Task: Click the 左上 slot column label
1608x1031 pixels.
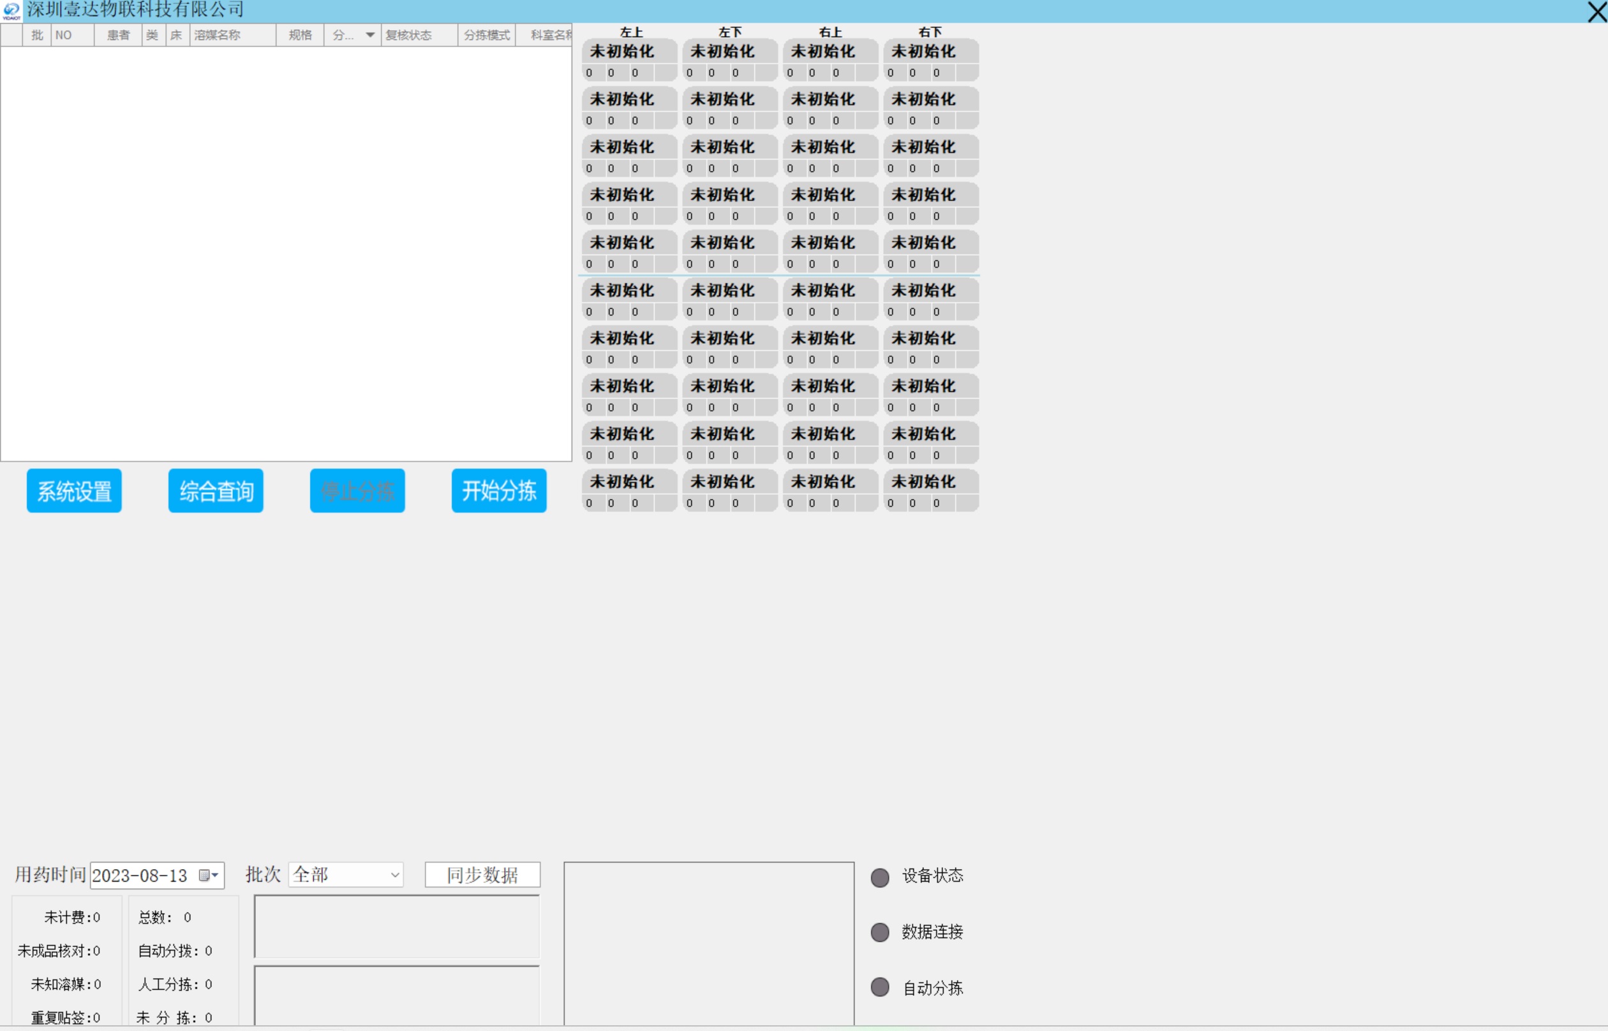Action: point(631,32)
